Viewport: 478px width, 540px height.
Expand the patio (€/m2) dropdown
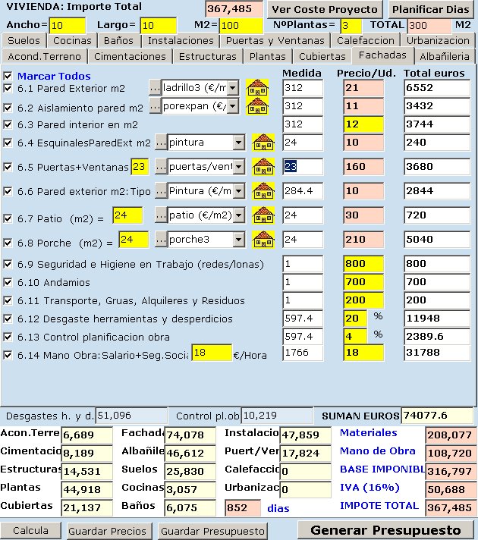coord(238,215)
